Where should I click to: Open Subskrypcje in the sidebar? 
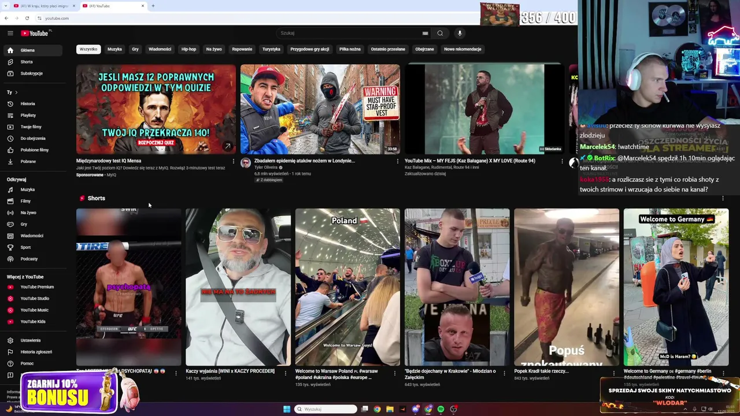[32, 73]
